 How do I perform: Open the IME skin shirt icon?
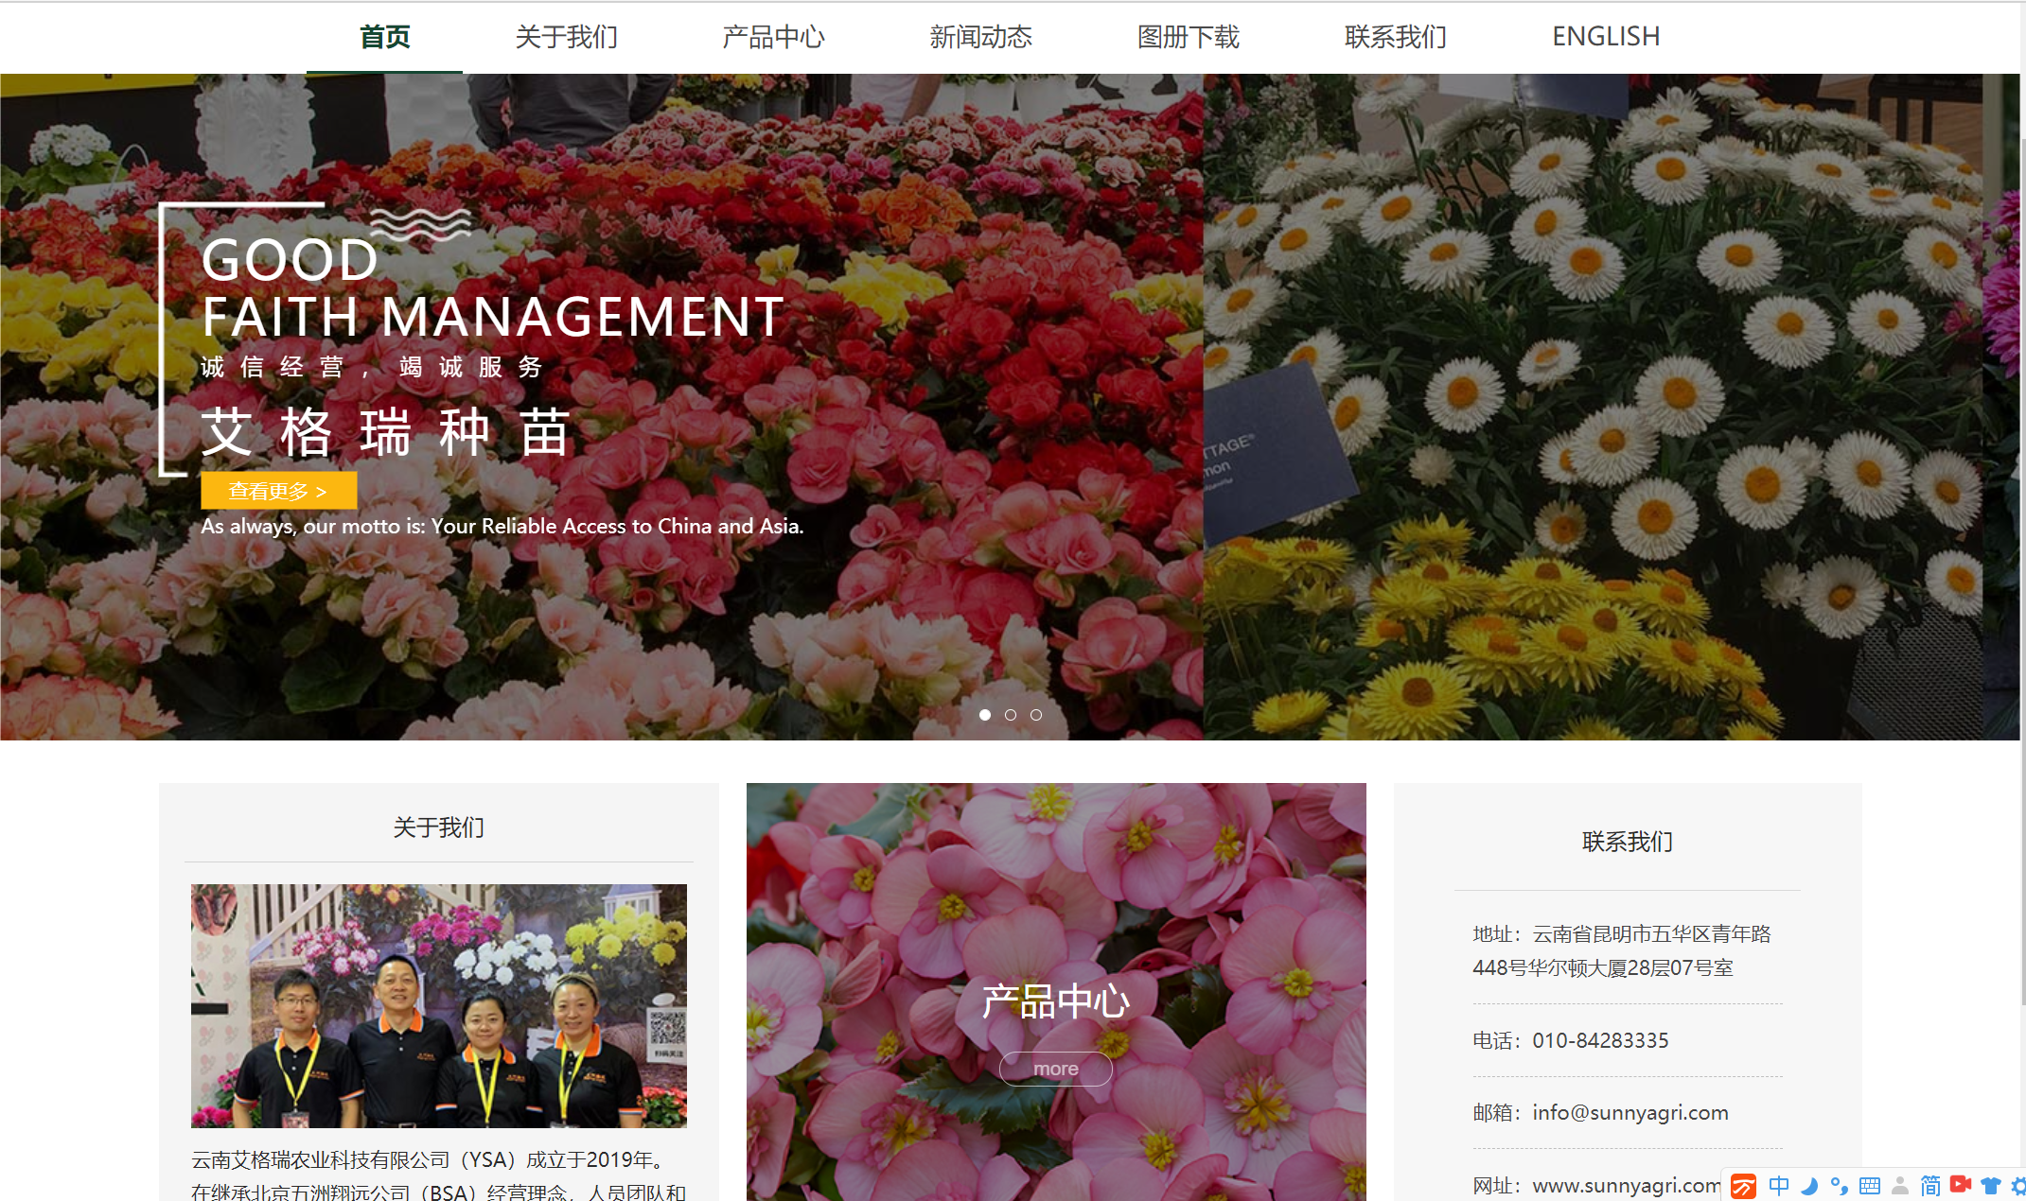pos(1991,1186)
